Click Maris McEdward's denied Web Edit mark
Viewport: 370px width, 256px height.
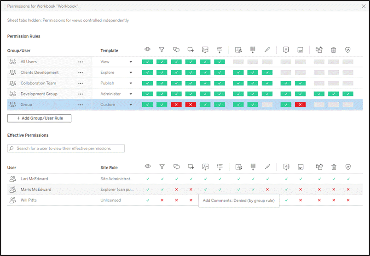pos(267,189)
